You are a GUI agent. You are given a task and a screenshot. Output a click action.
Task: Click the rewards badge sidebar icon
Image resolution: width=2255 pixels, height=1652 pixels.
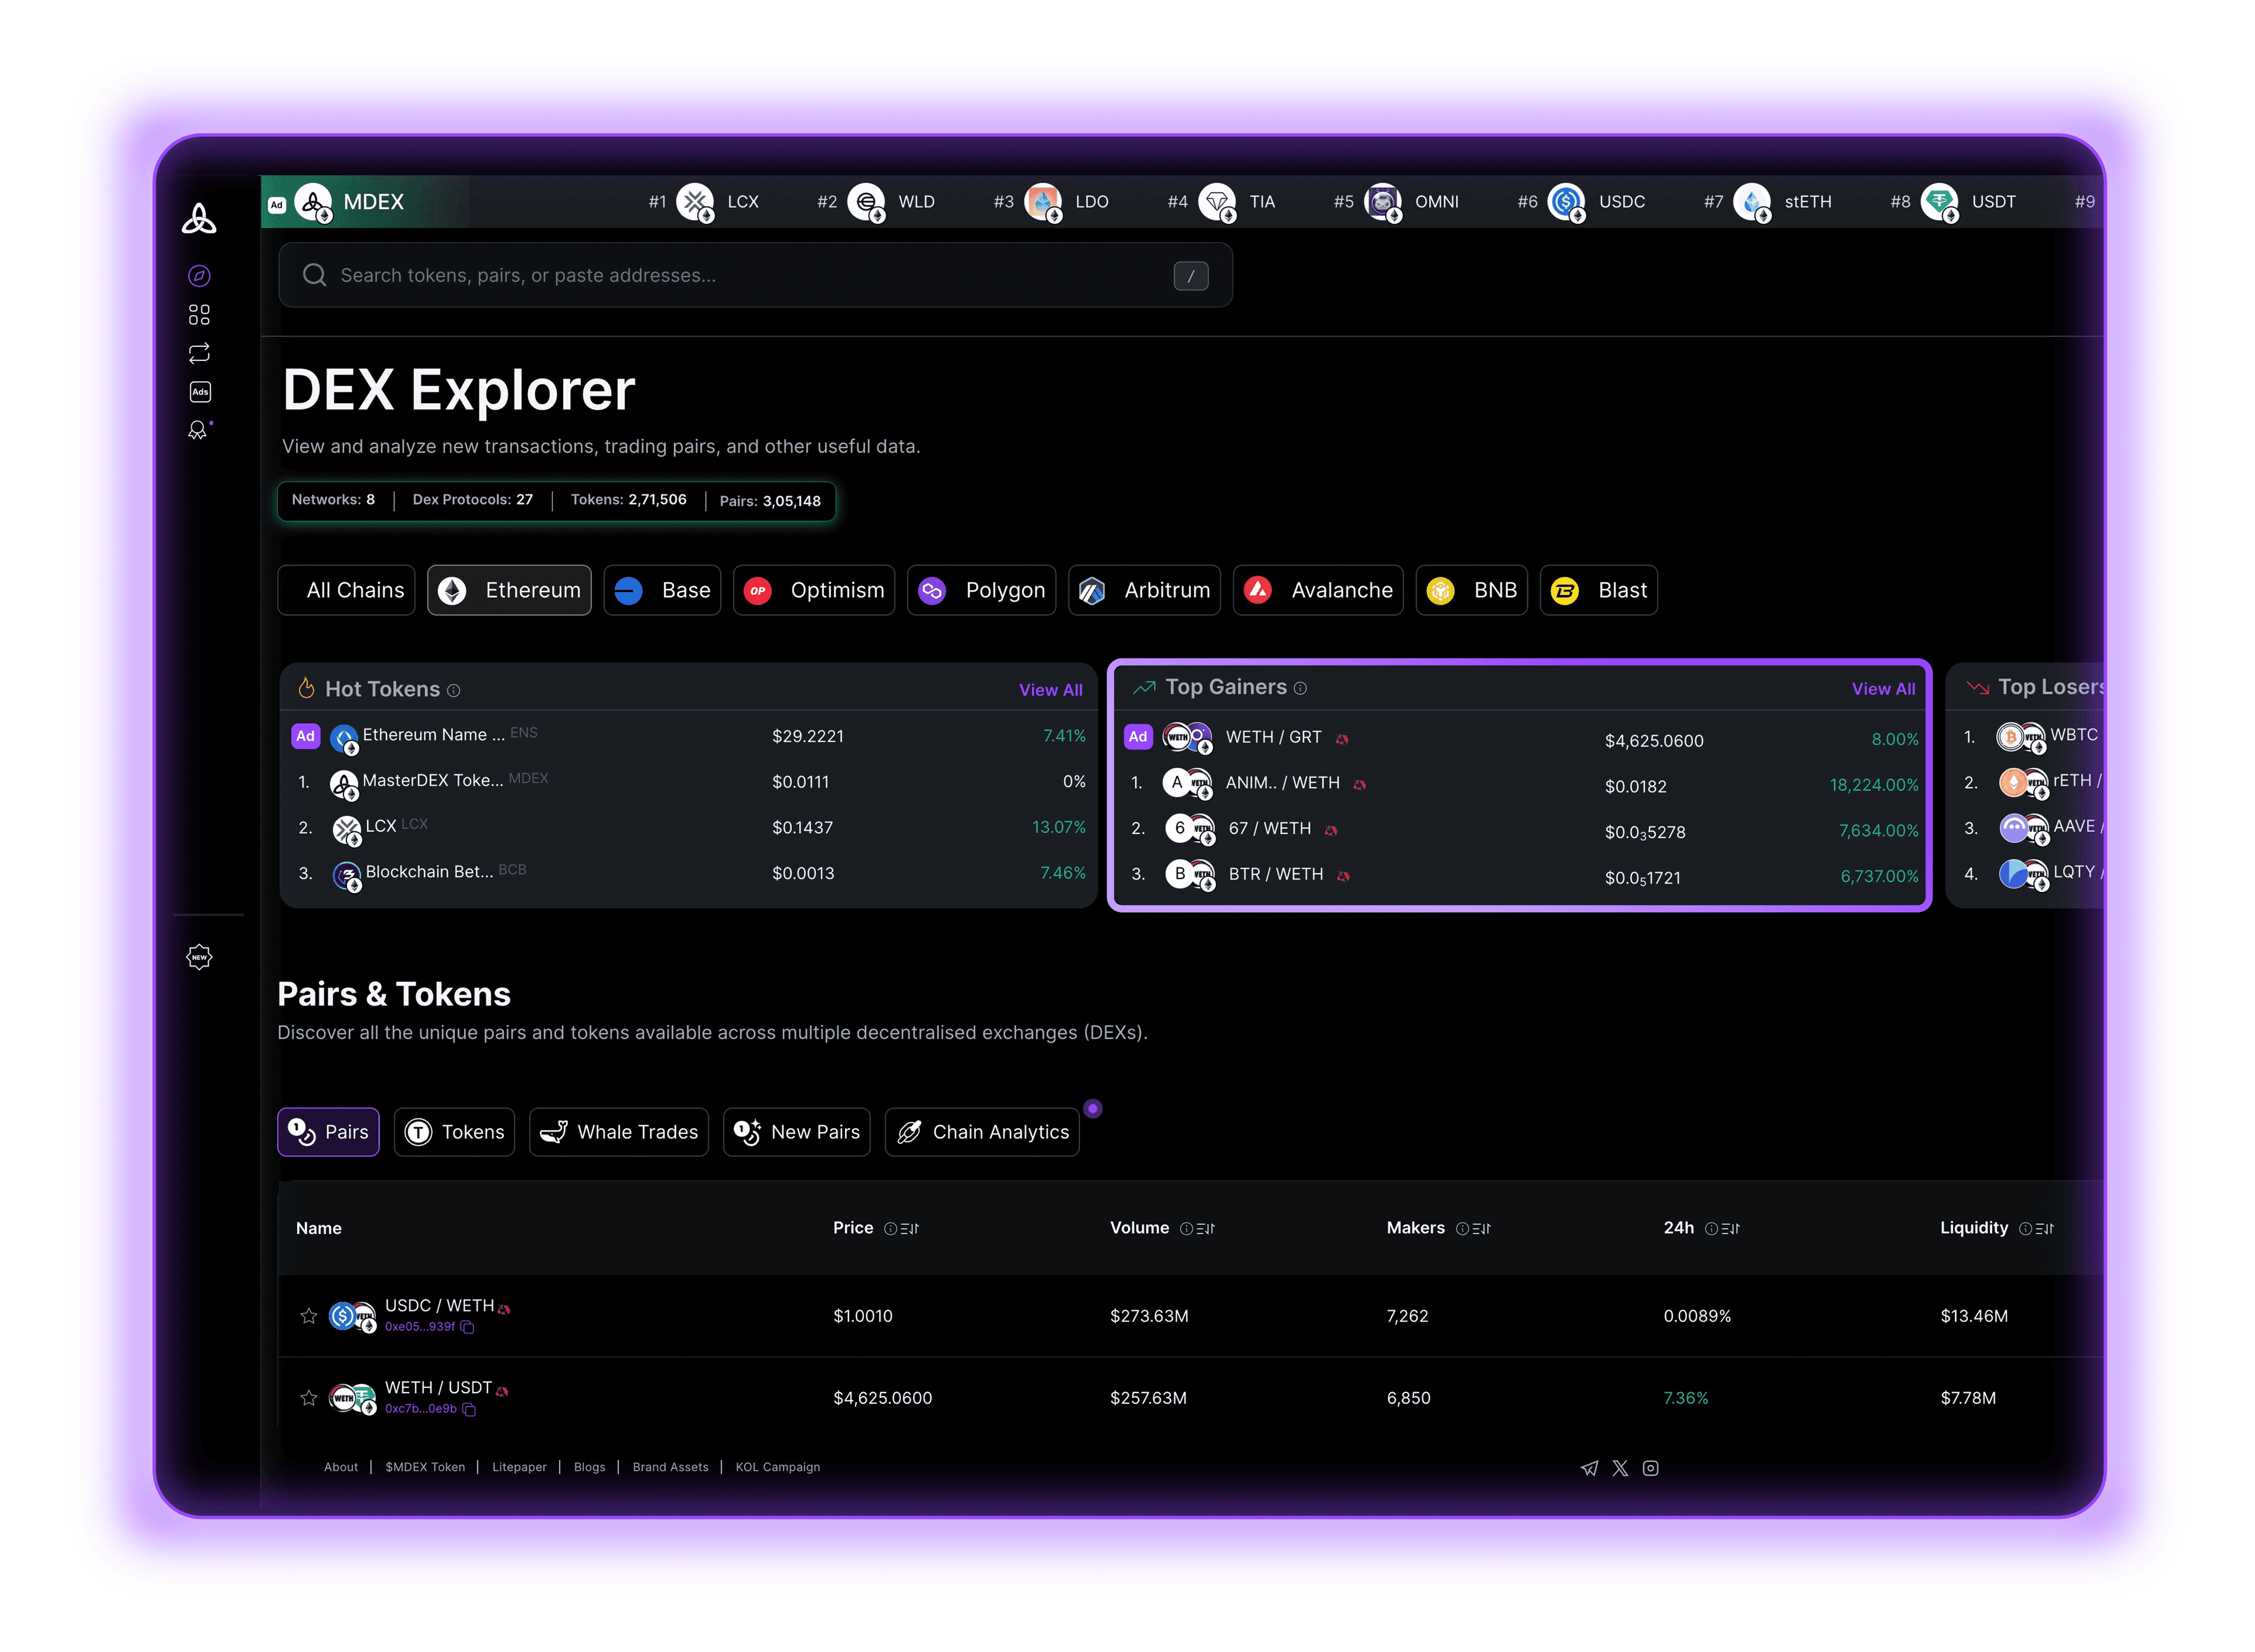pyautogui.click(x=198, y=430)
